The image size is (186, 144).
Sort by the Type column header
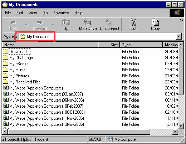click(x=141, y=45)
